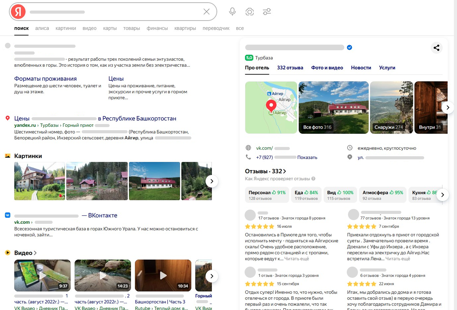Open Снаружи 274 photos
Image resolution: width=457 pixels, height=310 pixels.
(391, 108)
